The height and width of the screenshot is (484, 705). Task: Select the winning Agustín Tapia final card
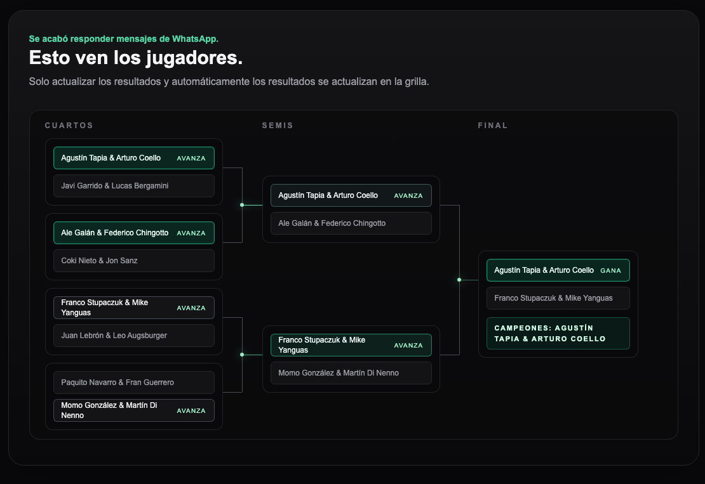pyautogui.click(x=558, y=270)
